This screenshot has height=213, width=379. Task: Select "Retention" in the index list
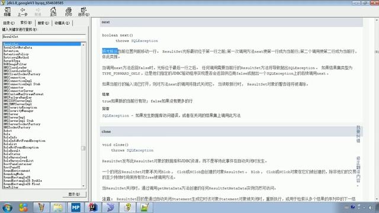point(11,51)
